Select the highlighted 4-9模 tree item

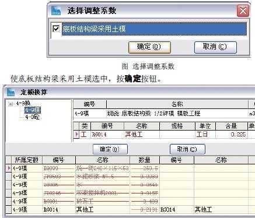(x=33, y=110)
